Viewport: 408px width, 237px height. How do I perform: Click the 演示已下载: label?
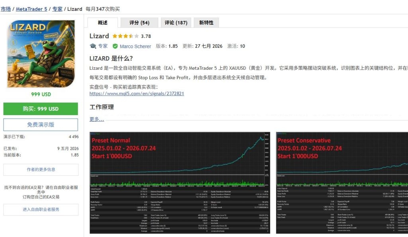tap(14, 137)
